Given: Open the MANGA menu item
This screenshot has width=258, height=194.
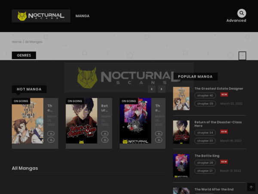Looking at the screenshot, I should 83,16.
